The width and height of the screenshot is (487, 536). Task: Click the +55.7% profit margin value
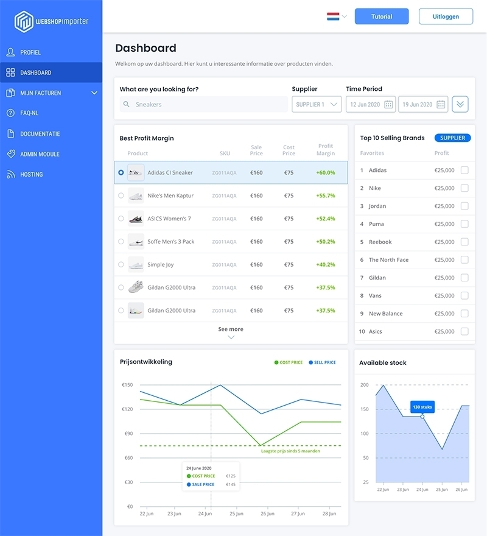click(325, 196)
